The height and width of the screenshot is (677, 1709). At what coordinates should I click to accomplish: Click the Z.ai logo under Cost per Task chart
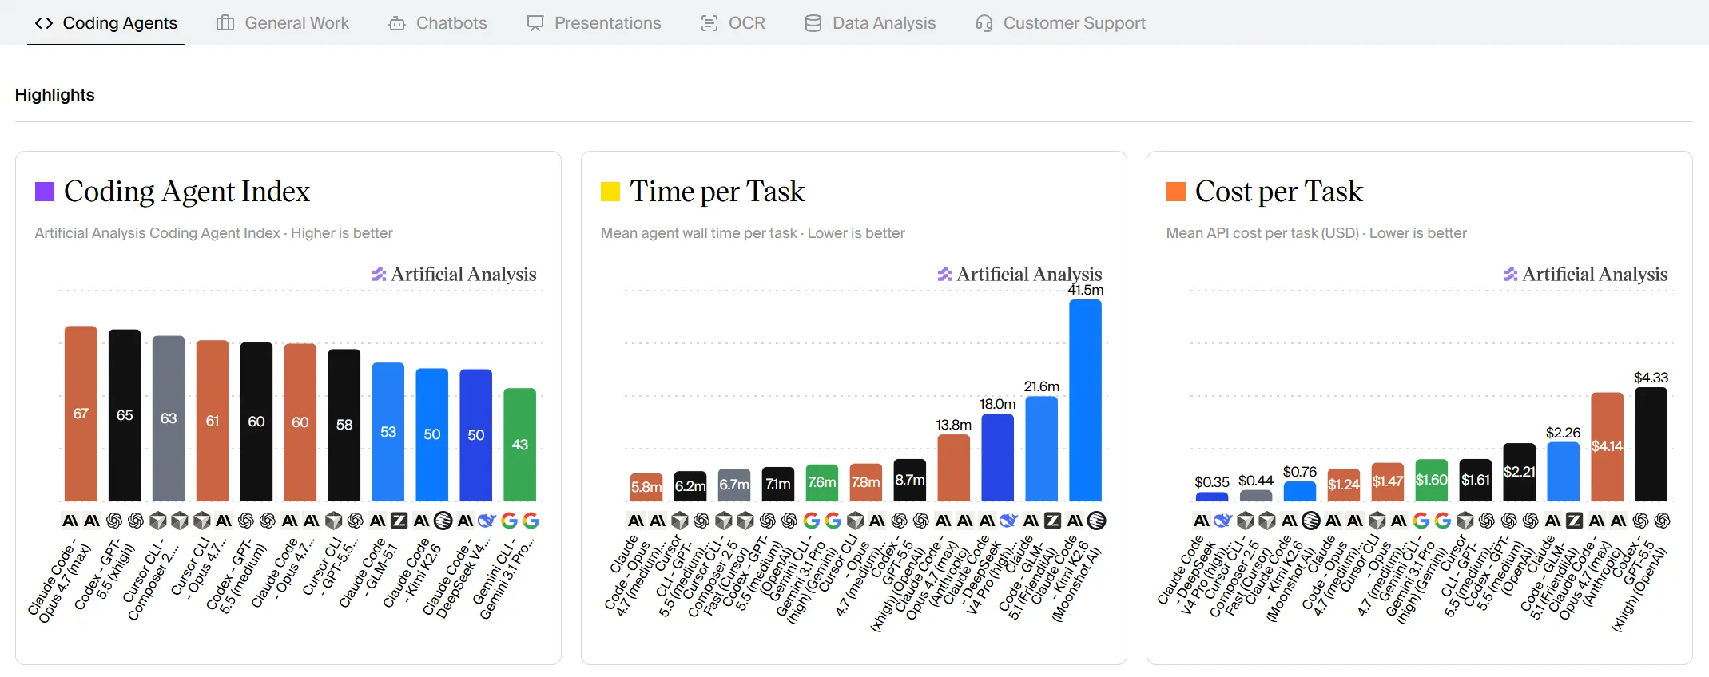pos(1575,521)
